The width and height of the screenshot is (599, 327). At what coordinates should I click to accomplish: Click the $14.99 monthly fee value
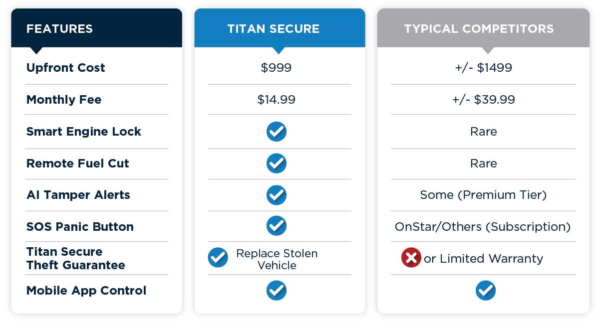tap(277, 100)
